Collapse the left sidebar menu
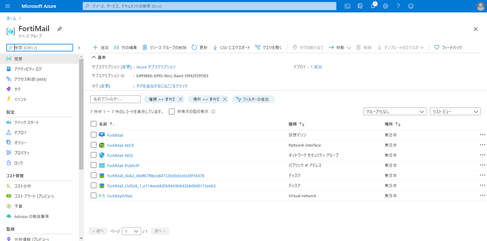The image size is (487, 241). [79, 48]
